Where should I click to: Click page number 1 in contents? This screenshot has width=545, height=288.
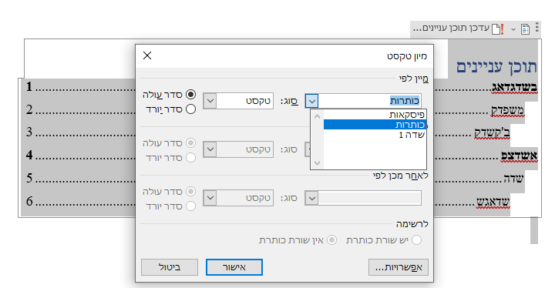pyautogui.click(x=29, y=86)
